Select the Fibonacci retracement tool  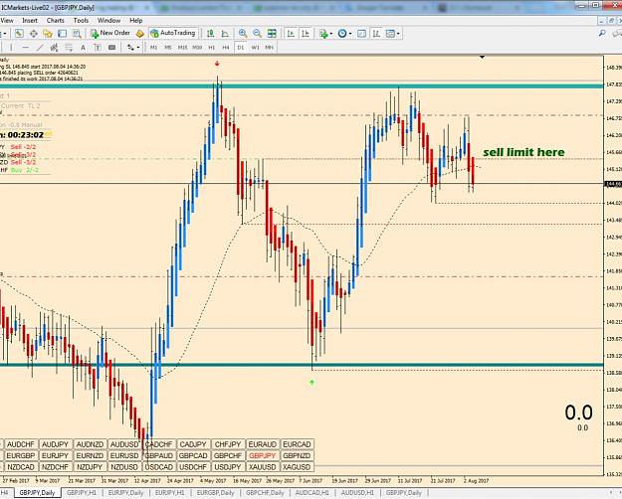[x=69, y=48]
